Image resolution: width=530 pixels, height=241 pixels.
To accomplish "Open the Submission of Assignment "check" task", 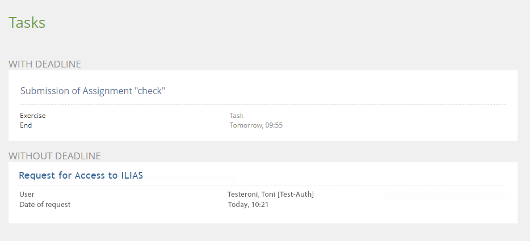I will (x=92, y=91).
